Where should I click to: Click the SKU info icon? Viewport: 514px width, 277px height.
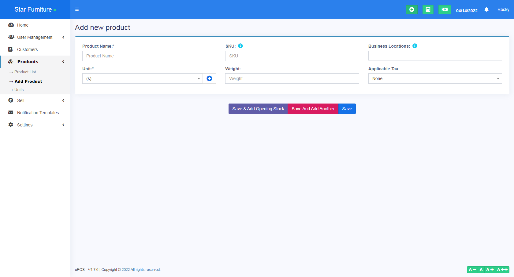tap(240, 46)
